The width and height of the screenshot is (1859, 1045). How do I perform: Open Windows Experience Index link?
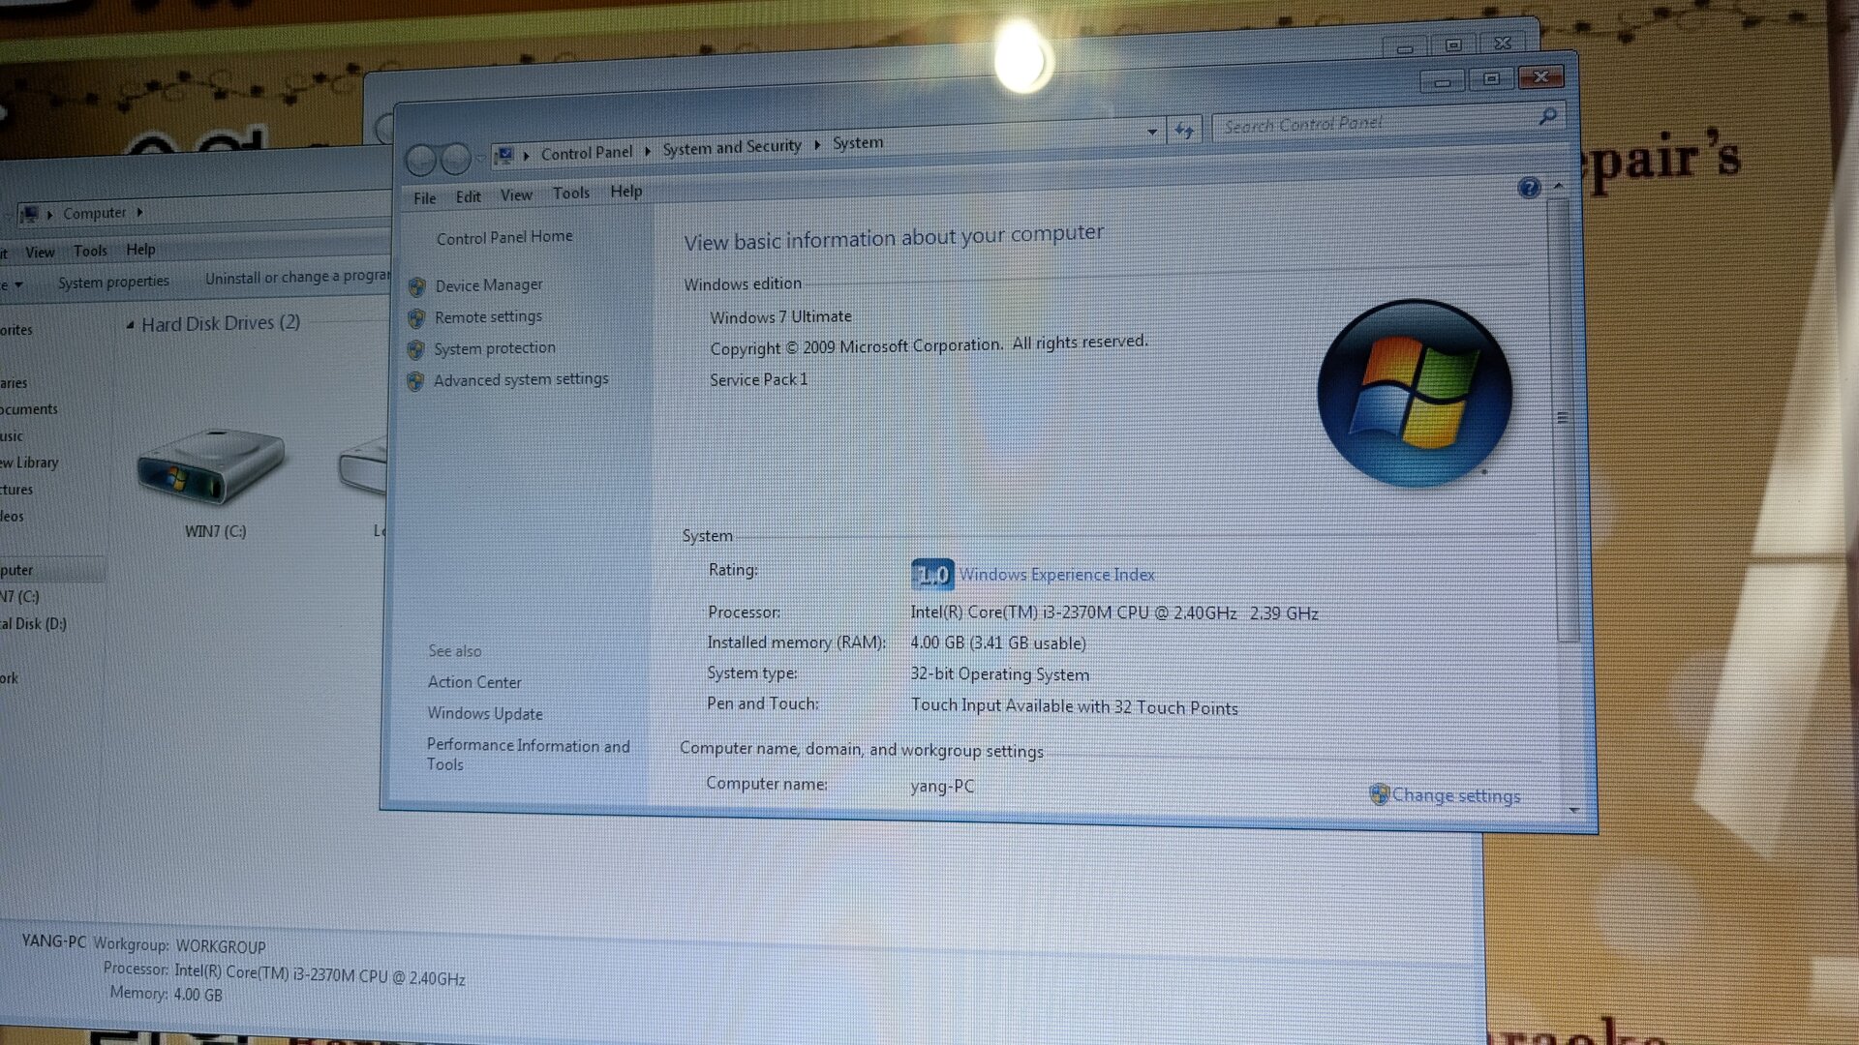(1056, 575)
